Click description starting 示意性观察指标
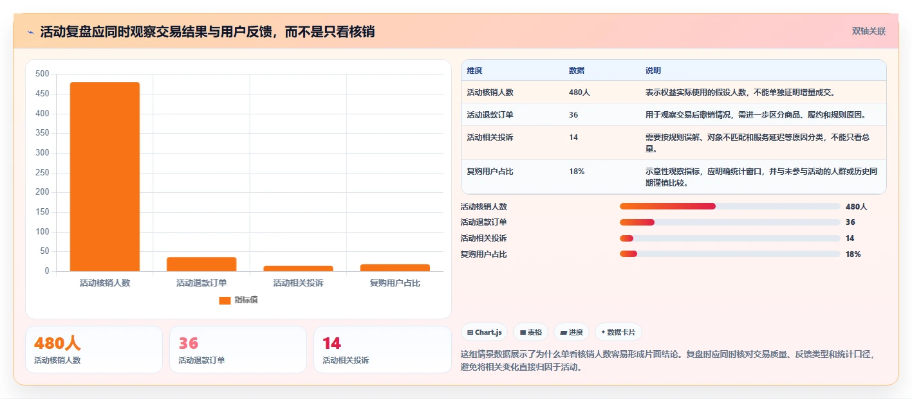 coord(761,177)
